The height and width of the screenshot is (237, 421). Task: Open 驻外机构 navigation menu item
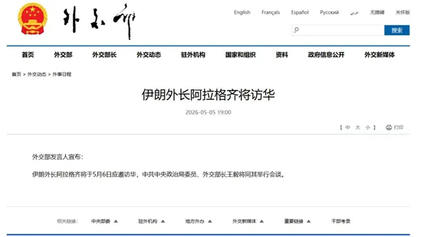(193, 55)
